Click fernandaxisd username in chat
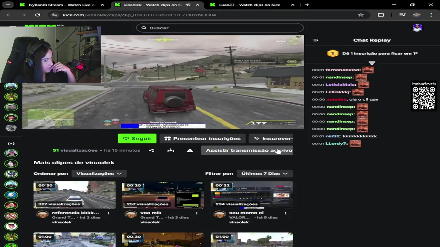 pos(342,70)
